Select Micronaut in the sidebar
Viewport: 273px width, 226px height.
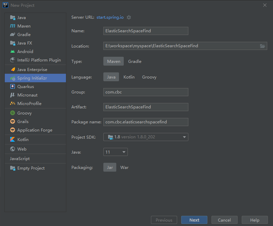pos(35,95)
